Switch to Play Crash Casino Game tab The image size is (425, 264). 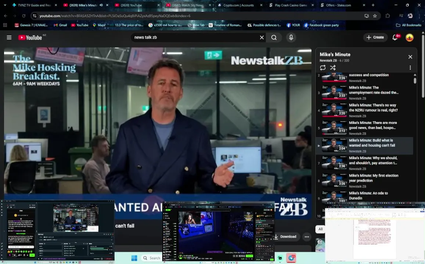pos(290,5)
